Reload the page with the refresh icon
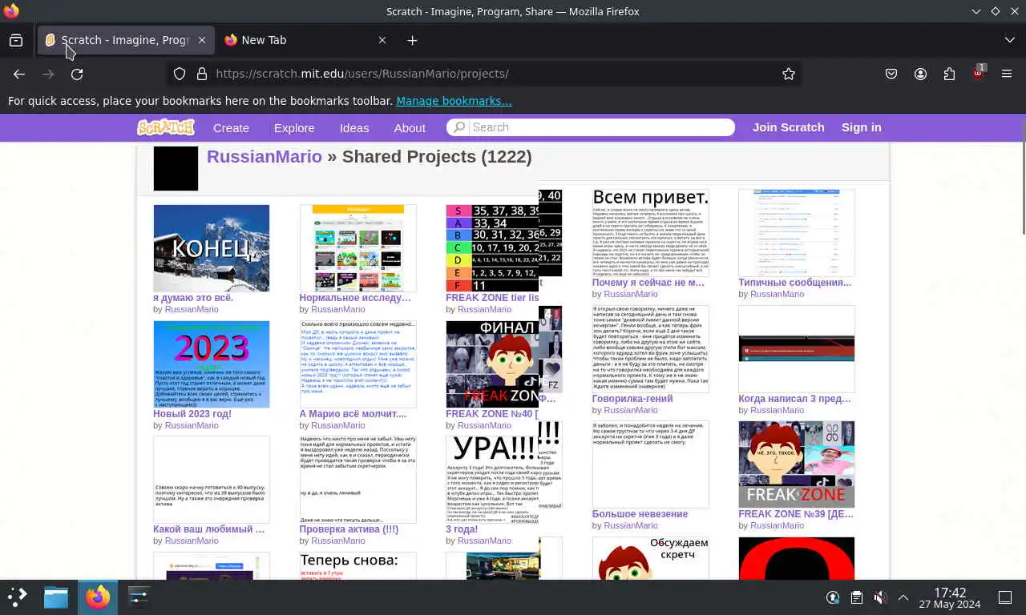Image resolution: width=1026 pixels, height=615 pixels. click(x=77, y=74)
